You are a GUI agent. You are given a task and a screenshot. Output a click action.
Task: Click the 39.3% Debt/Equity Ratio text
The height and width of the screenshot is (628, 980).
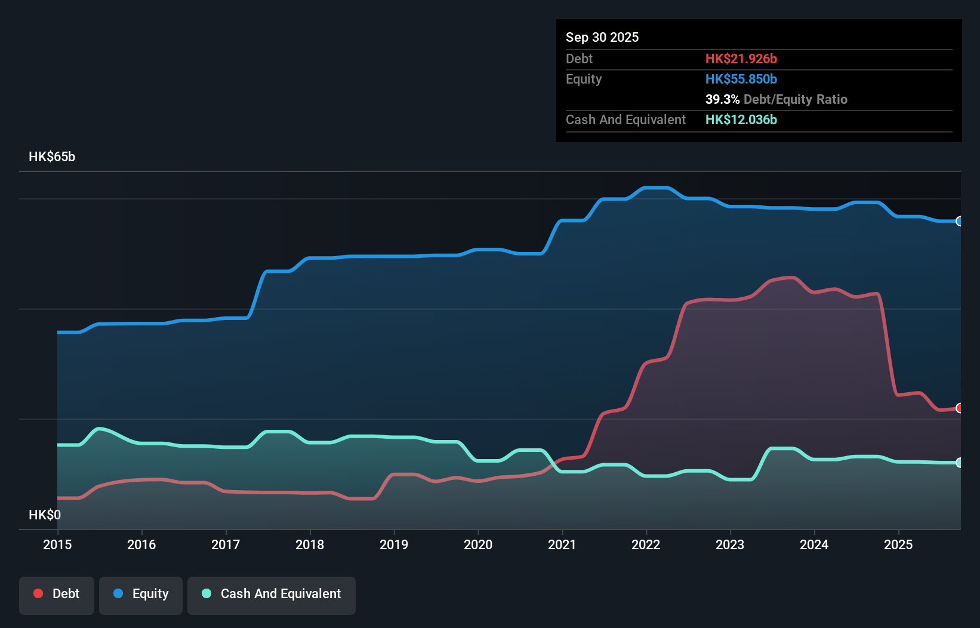[x=776, y=99]
